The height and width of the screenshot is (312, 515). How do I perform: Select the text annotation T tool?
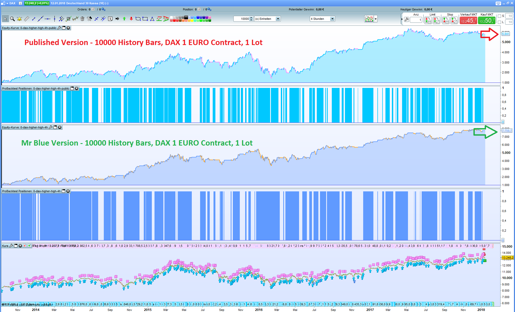point(110,19)
